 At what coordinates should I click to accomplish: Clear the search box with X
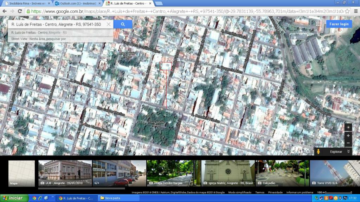[x=108, y=24]
